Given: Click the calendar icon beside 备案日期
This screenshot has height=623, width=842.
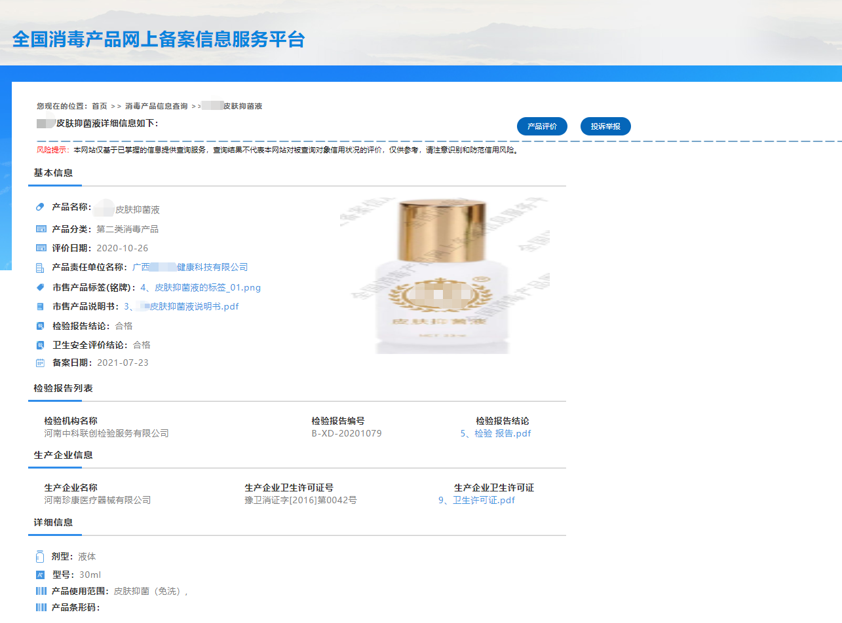Looking at the screenshot, I should click(40, 363).
